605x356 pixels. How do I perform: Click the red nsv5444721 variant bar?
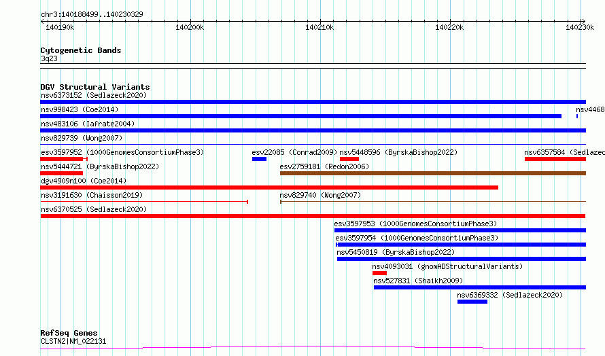point(62,173)
